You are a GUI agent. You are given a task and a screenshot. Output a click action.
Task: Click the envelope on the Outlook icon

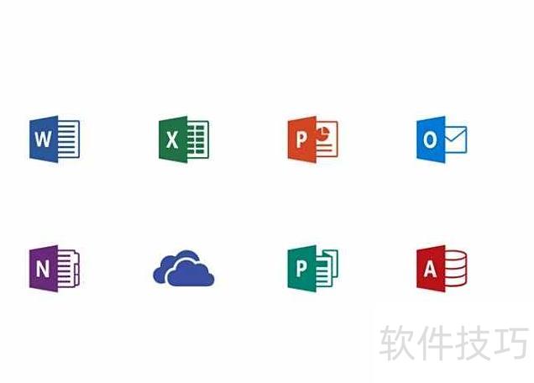pyautogui.click(x=456, y=139)
